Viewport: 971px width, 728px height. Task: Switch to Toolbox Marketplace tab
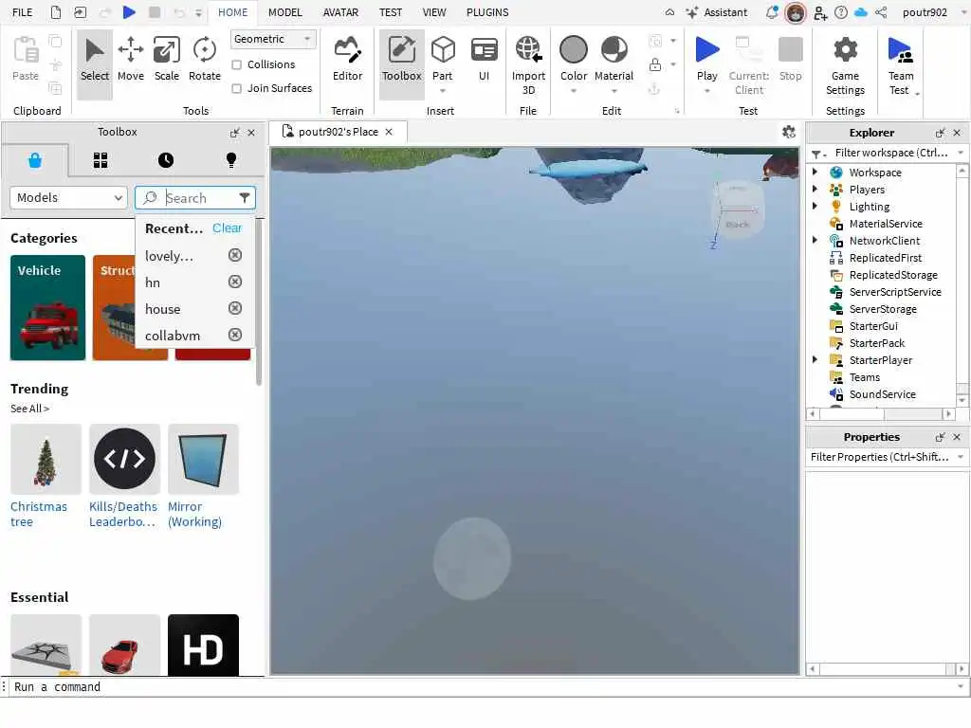[35, 161]
